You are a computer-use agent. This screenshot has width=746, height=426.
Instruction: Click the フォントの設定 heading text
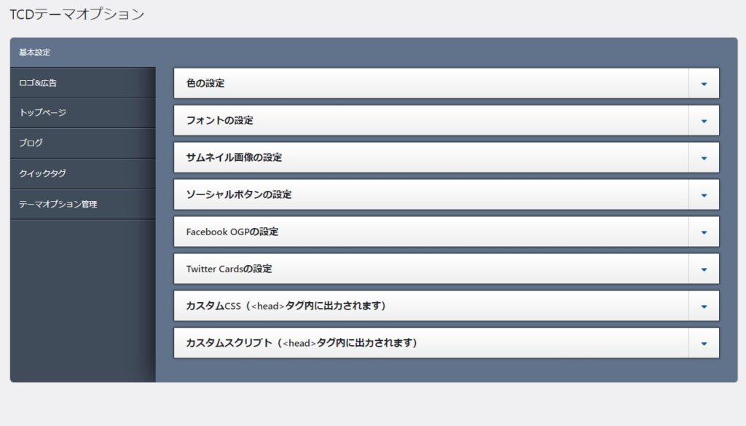point(220,121)
